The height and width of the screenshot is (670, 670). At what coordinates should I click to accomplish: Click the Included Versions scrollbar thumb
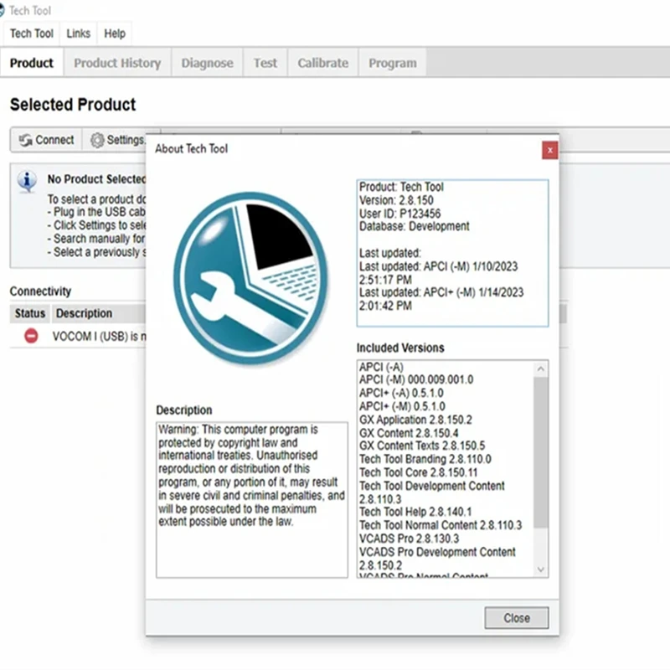tap(541, 452)
